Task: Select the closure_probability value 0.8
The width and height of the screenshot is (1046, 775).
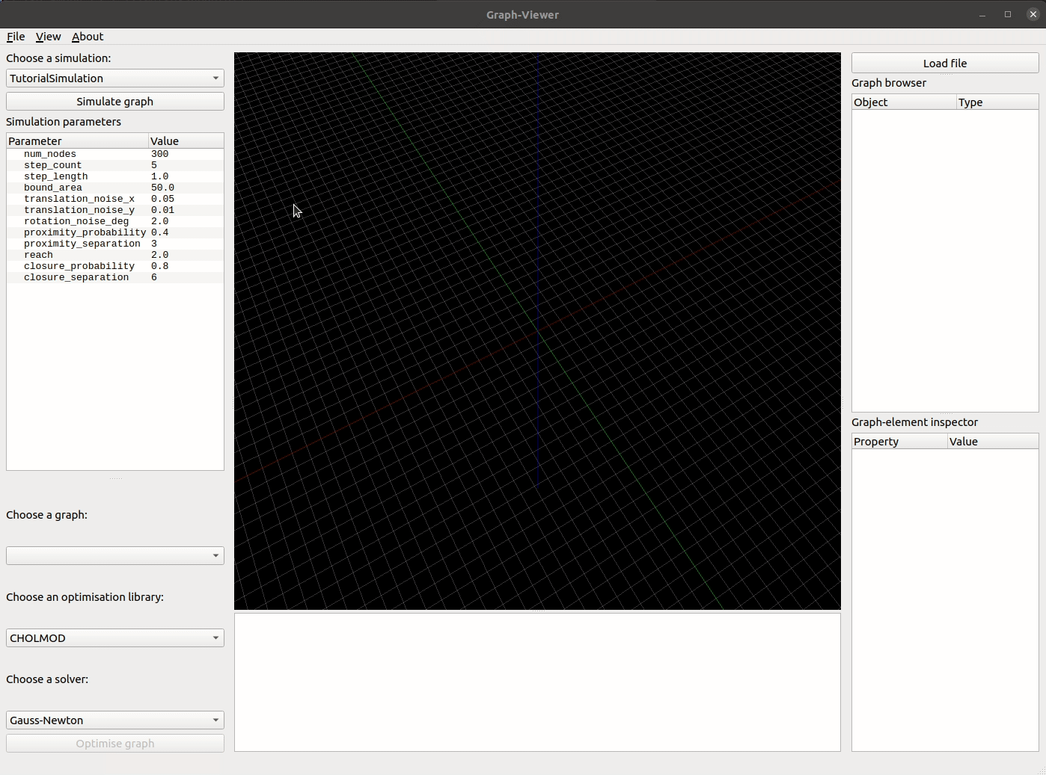Action: tap(159, 266)
